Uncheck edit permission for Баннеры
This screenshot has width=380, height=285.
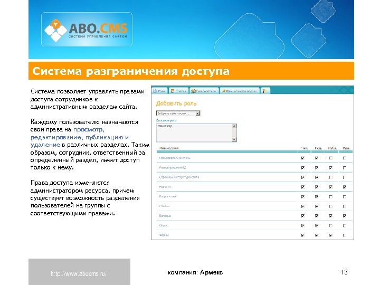(317, 216)
